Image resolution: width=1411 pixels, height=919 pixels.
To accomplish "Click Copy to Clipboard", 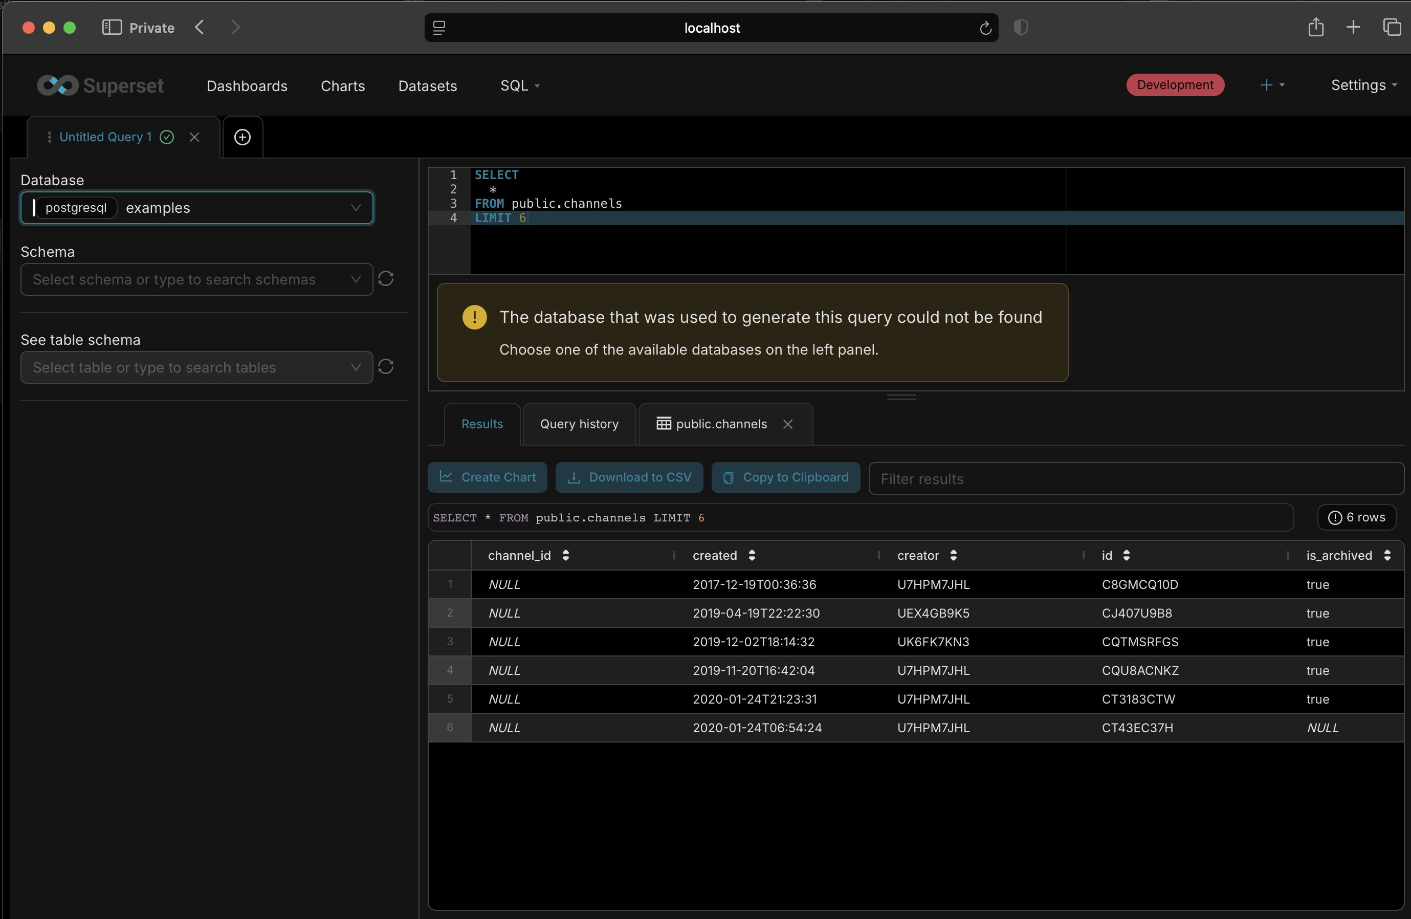I will pos(786,477).
